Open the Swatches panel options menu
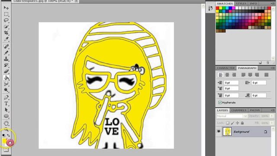The height and width of the screenshot is (156, 277). [273, 3]
